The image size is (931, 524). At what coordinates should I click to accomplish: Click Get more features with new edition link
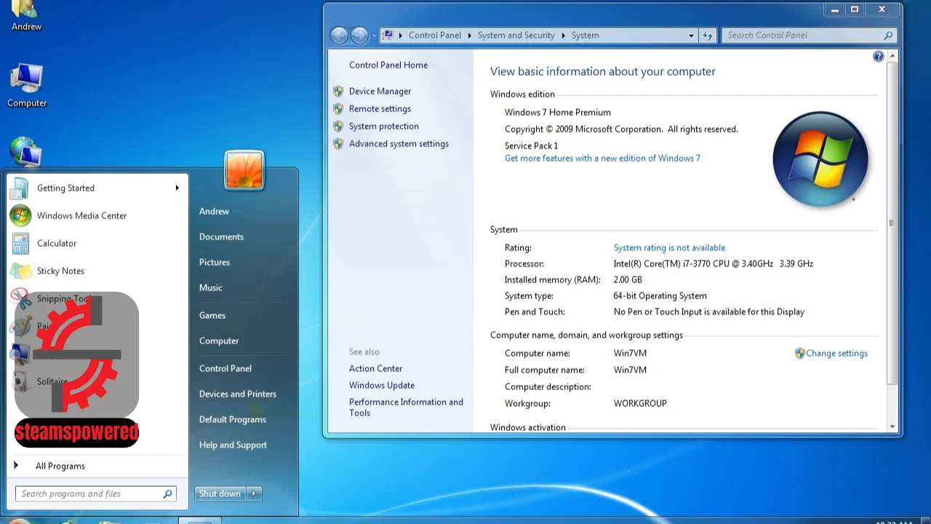tap(602, 158)
